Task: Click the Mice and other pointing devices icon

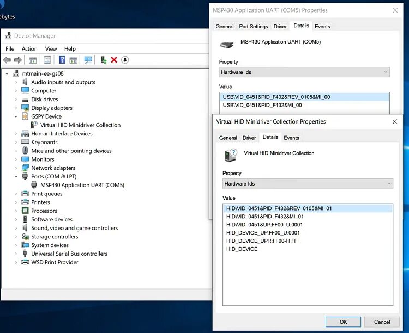Action: point(25,151)
